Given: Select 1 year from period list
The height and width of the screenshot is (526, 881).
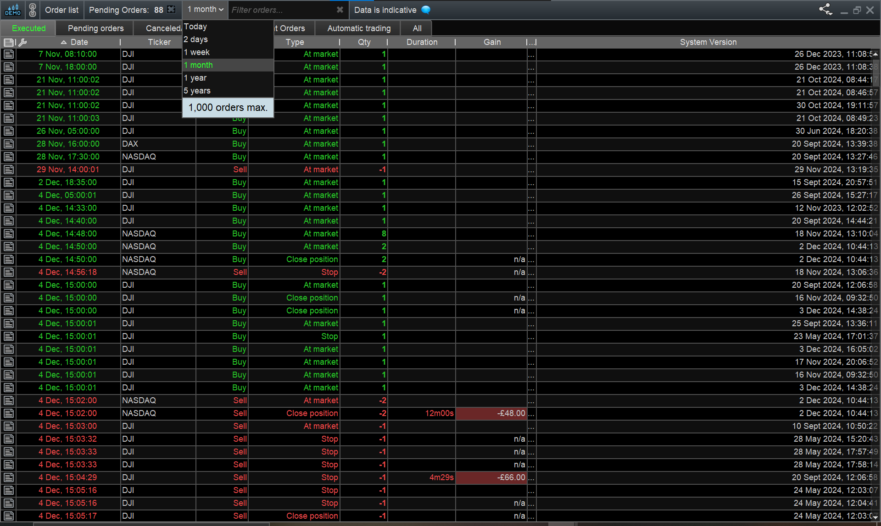Looking at the screenshot, I should 195,78.
